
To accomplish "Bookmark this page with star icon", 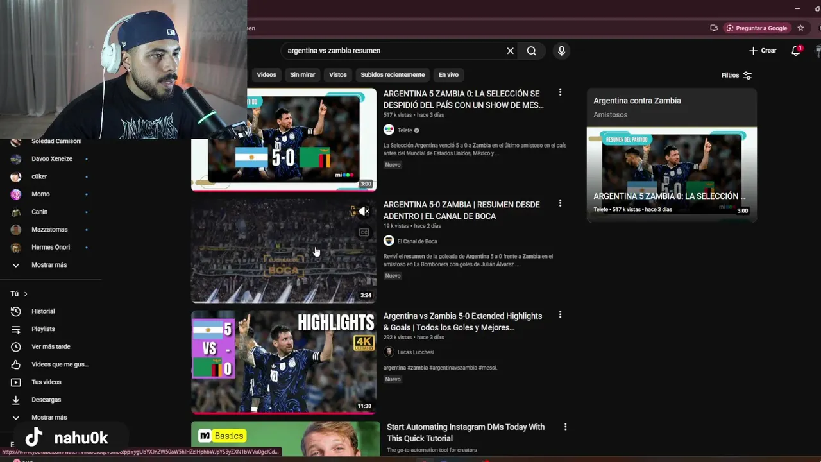I will (x=800, y=28).
